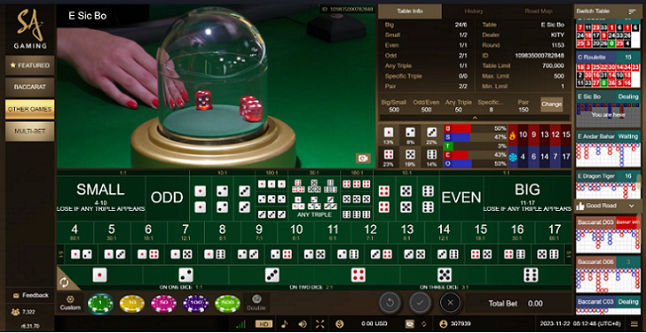646x333 pixels.
Task: Click the Switch Table list icon
Action: (x=633, y=12)
